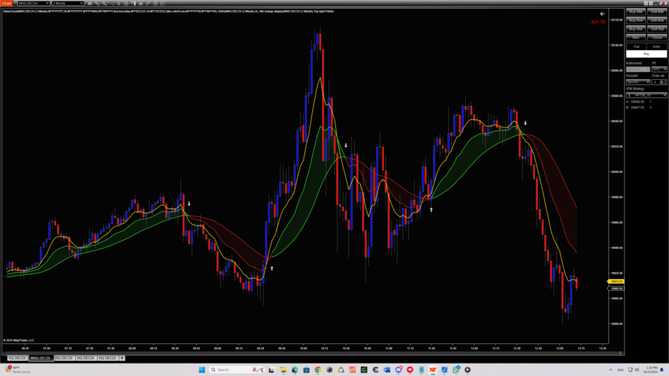
Task: Open NinjaTrader icon in the taskbar
Action: tap(433, 369)
